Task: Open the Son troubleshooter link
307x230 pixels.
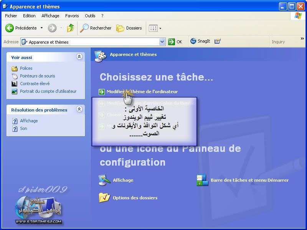Action: point(23,128)
